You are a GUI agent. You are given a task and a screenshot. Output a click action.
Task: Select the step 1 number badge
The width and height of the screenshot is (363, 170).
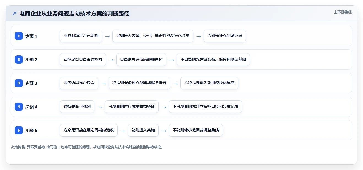point(19,36)
